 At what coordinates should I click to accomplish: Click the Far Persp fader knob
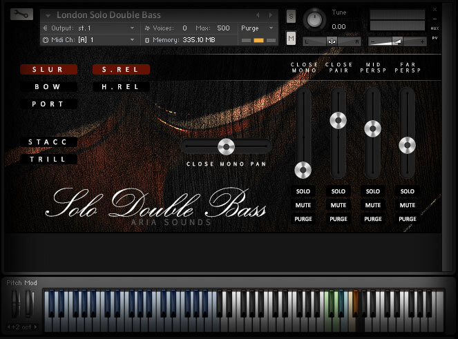pyautogui.click(x=407, y=145)
